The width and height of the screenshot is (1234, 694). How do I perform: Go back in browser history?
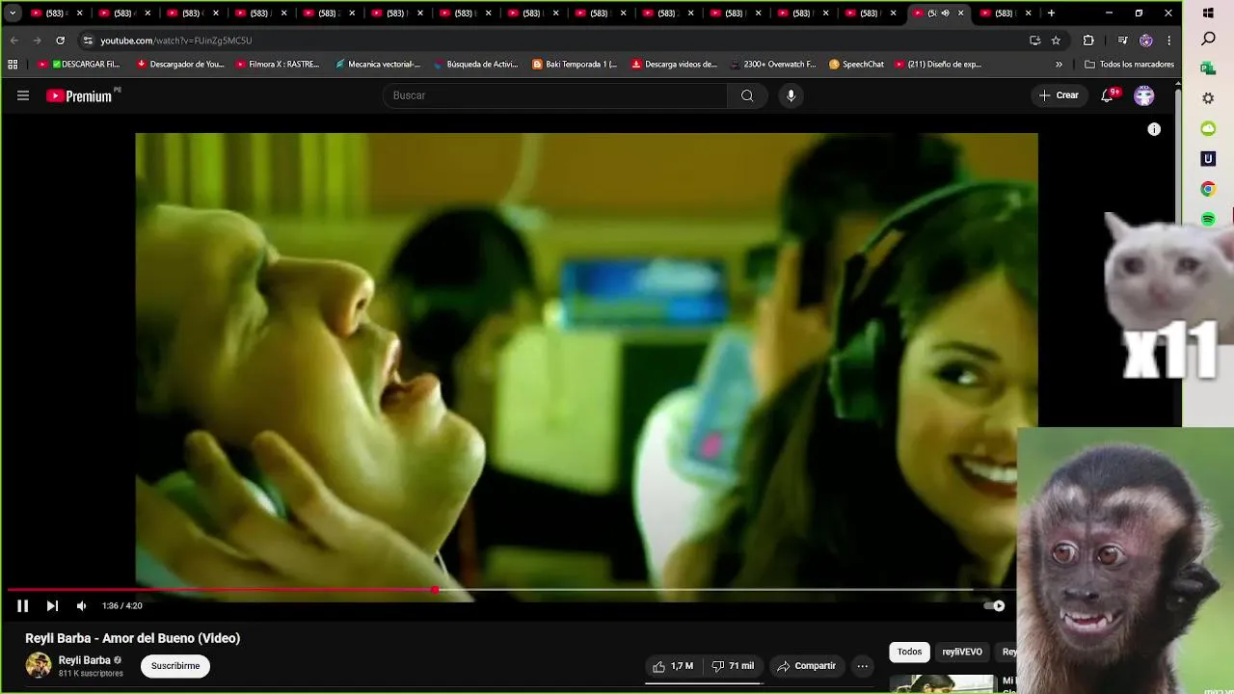point(13,40)
